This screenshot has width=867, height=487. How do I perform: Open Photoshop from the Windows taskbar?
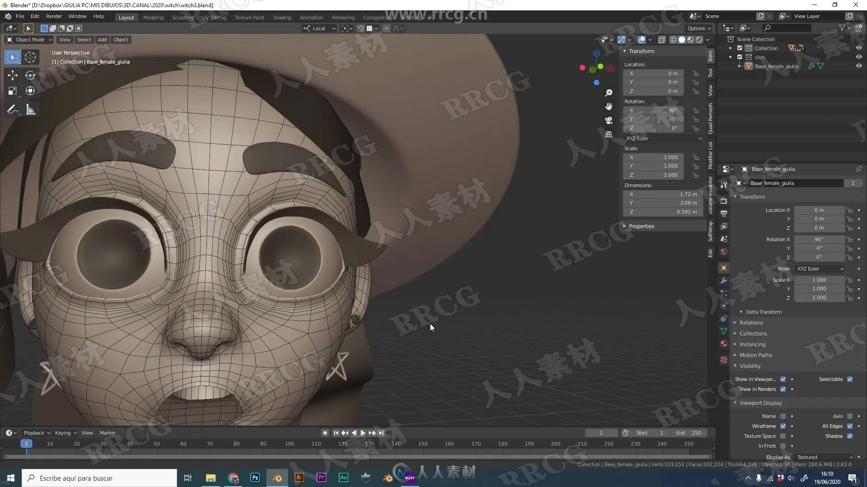pyautogui.click(x=255, y=478)
